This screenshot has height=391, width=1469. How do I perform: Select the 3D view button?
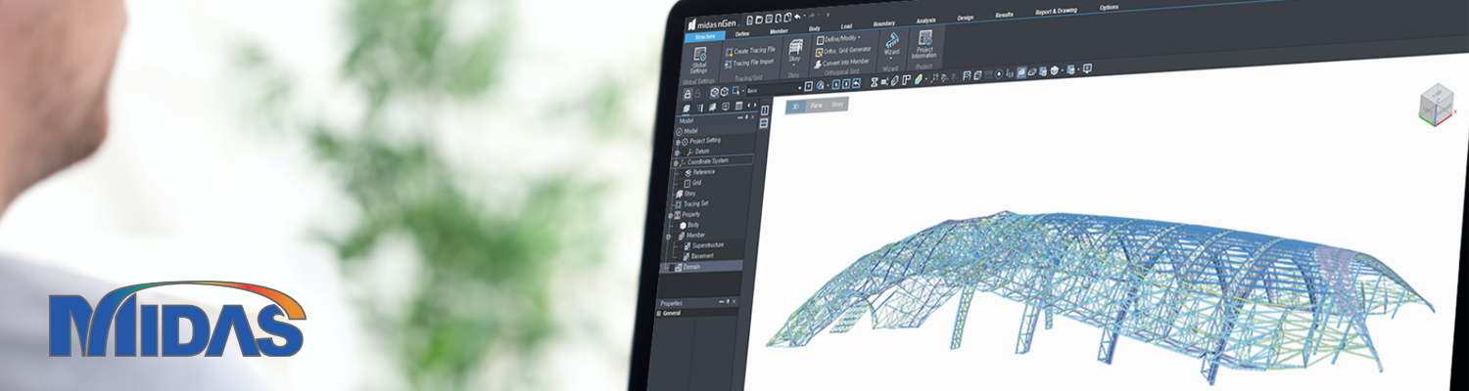point(795,106)
